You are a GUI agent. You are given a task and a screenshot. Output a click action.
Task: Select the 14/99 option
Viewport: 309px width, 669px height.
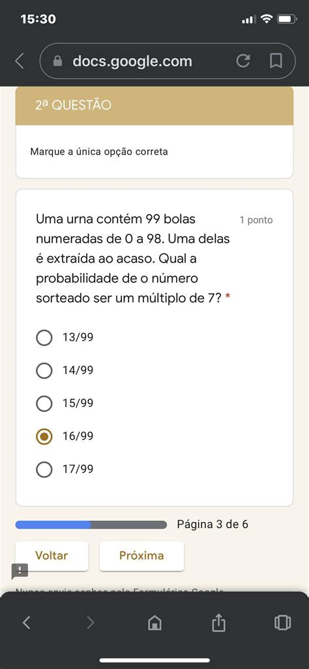click(x=65, y=371)
